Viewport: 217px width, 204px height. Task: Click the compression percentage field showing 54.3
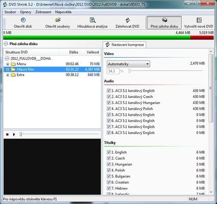[113, 71]
